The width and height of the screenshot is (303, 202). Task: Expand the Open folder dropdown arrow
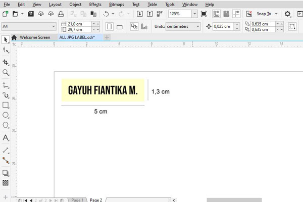coord(22,14)
